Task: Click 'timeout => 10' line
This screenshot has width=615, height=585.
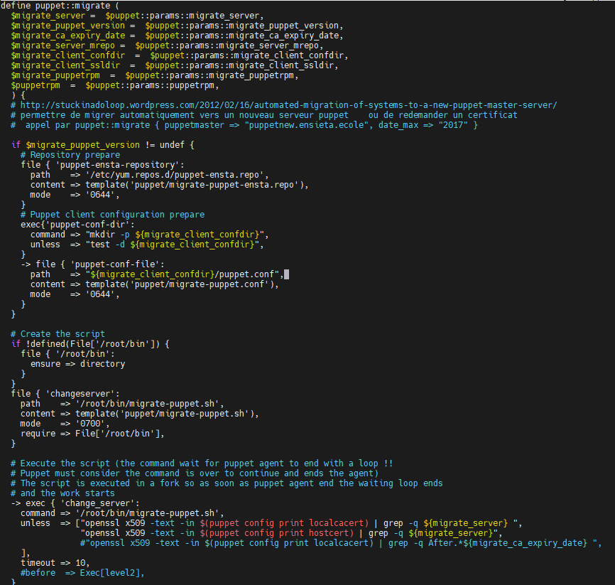Action: (x=55, y=563)
